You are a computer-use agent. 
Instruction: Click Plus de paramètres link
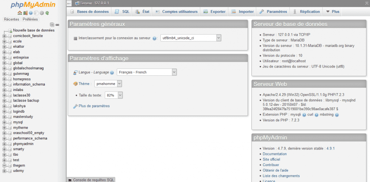[x=94, y=106]
